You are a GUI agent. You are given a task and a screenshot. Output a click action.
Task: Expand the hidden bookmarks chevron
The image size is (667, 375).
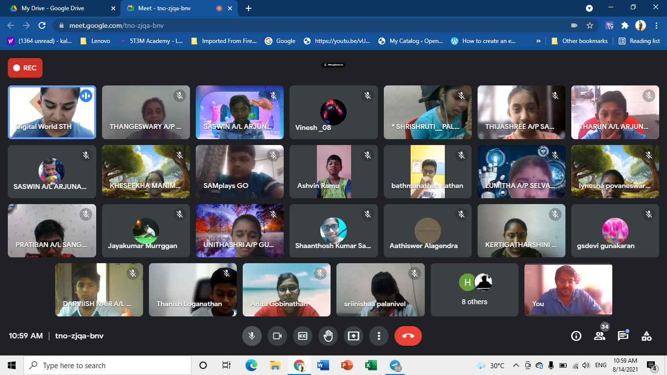[x=539, y=41]
